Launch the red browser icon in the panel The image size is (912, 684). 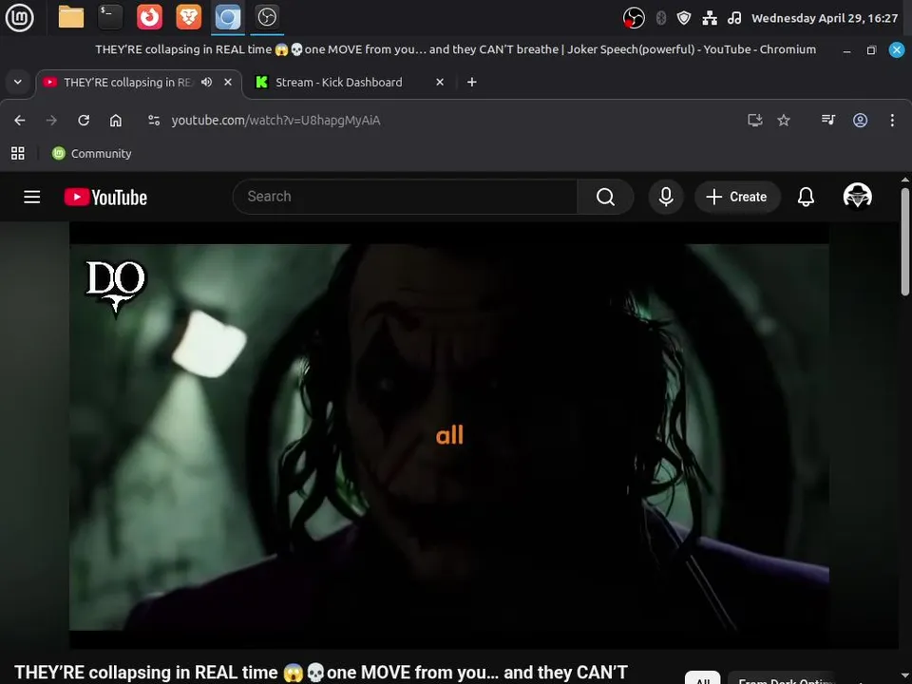149,17
